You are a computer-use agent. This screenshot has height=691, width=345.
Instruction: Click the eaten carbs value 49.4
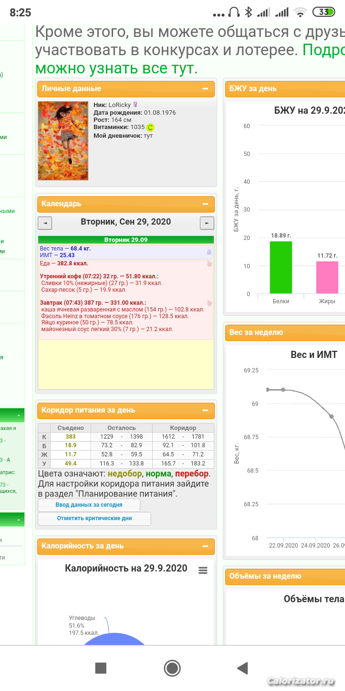point(71,464)
